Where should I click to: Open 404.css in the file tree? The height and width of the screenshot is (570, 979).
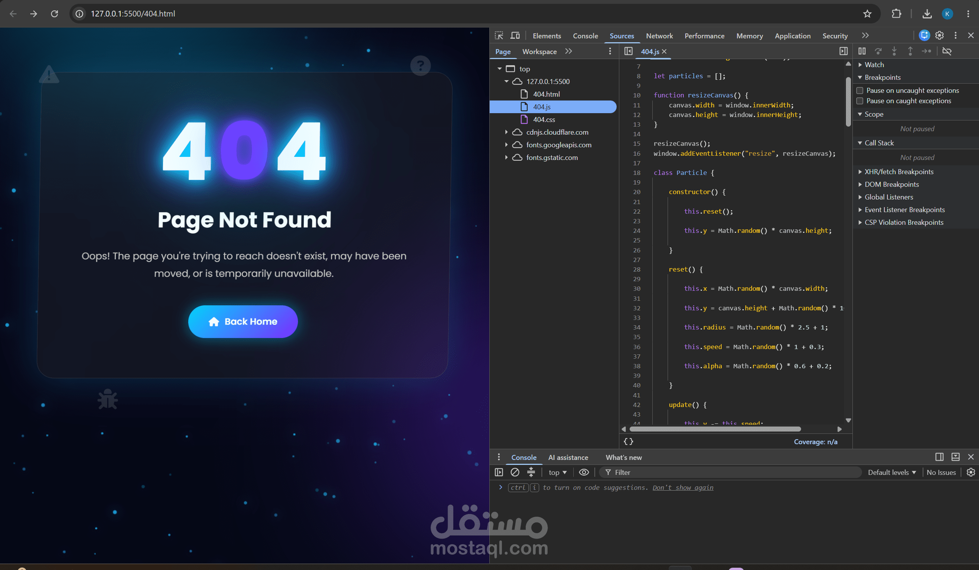click(544, 120)
